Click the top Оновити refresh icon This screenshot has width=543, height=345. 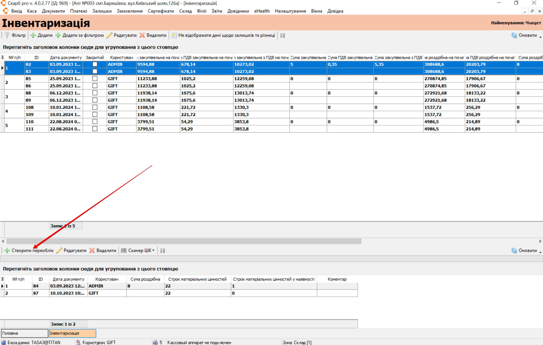514,35
